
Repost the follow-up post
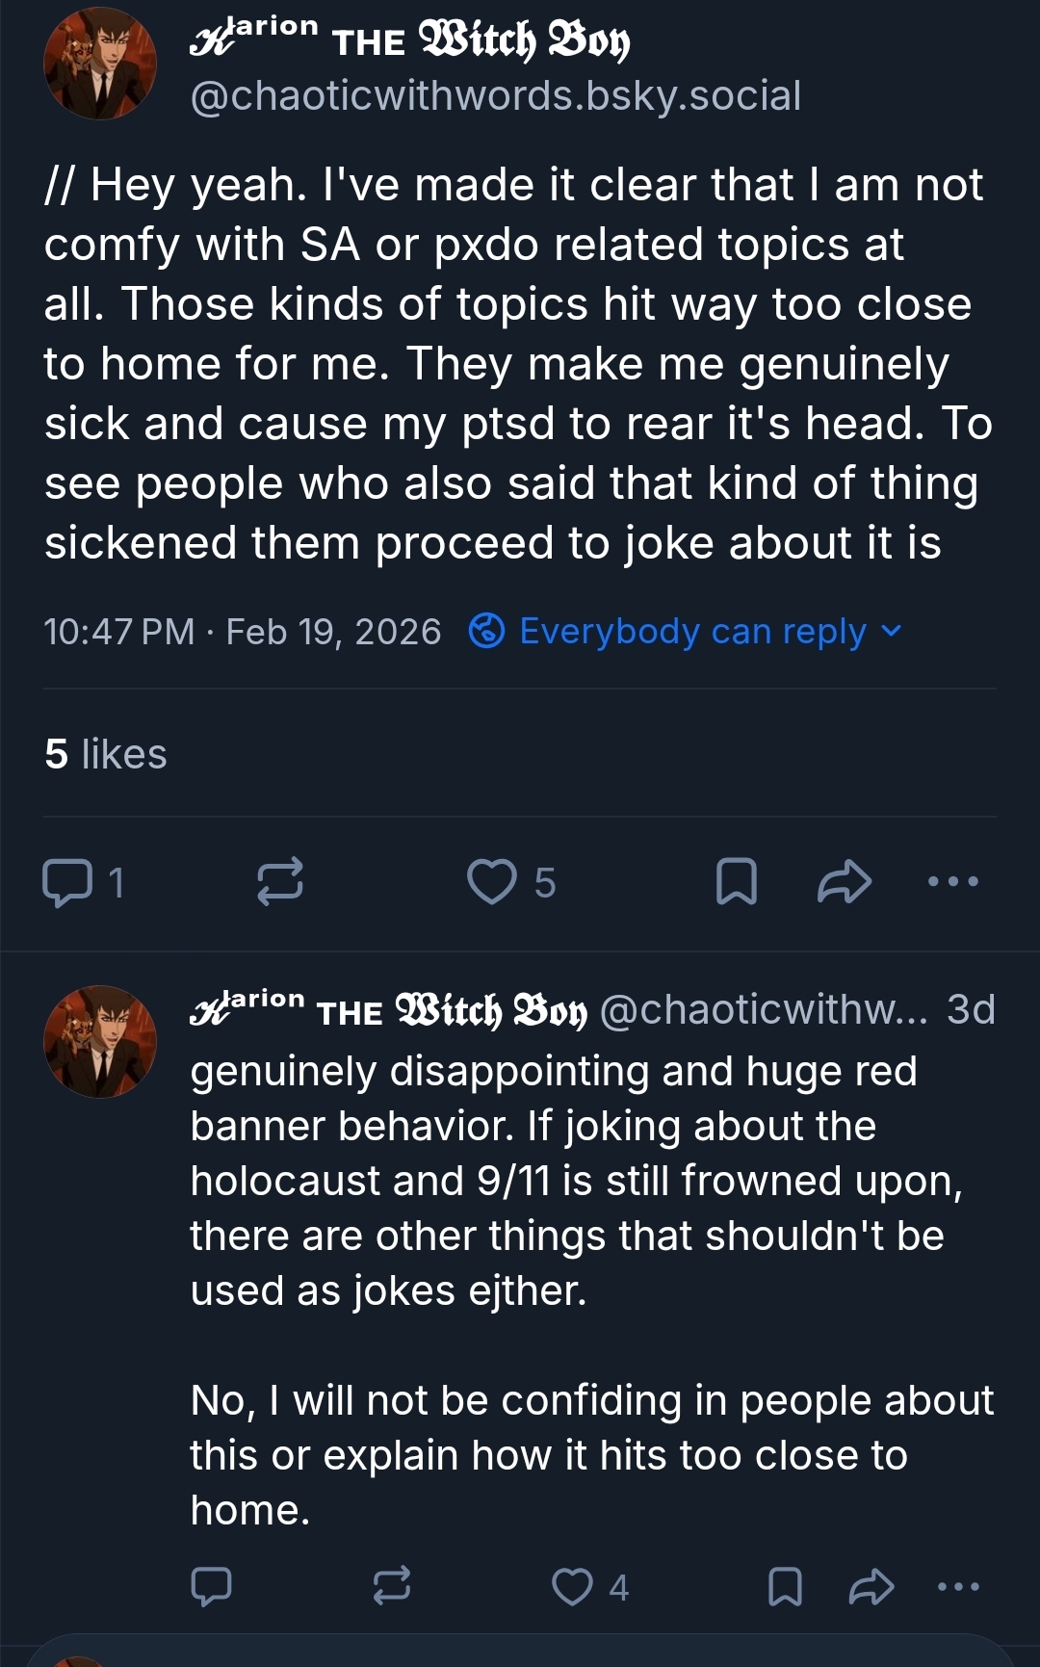click(x=392, y=1586)
